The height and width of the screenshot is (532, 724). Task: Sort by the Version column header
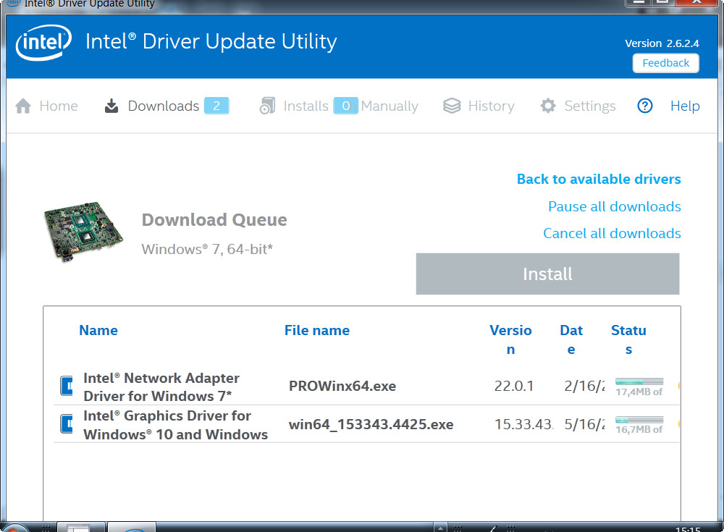pyautogui.click(x=510, y=339)
